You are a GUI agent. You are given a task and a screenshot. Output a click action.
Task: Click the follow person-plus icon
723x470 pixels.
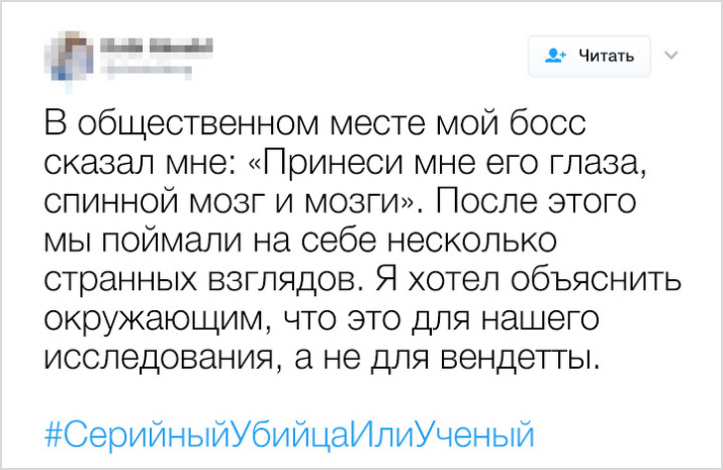556,57
